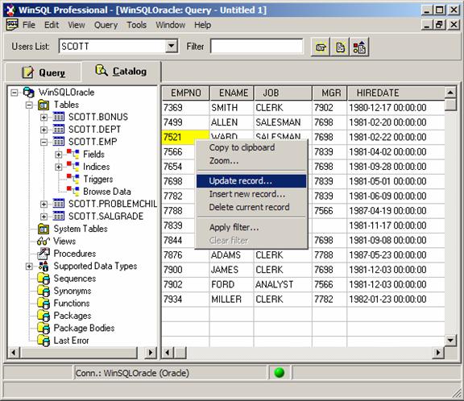Image resolution: width=464 pixels, height=401 pixels.
Task: Expand the Indices node
Action: [59, 167]
